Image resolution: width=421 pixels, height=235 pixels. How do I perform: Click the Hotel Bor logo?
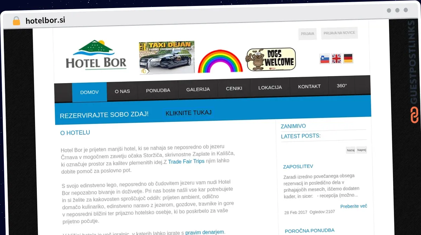point(96,55)
